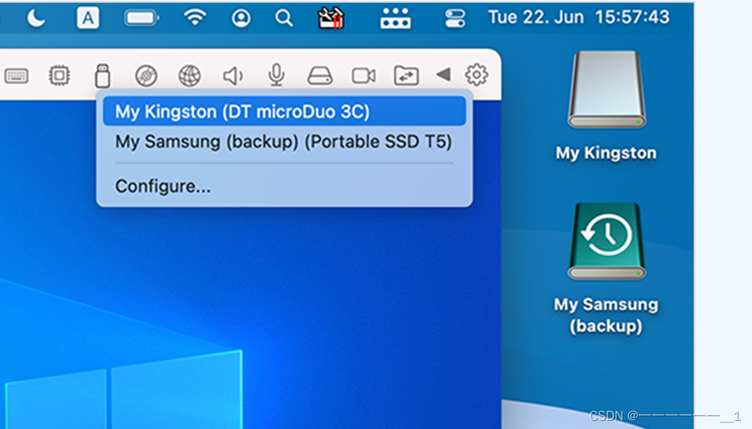Click the network globe icon
Image resolution: width=752 pixels, height=429 pixels.
(x=189, y=75)
